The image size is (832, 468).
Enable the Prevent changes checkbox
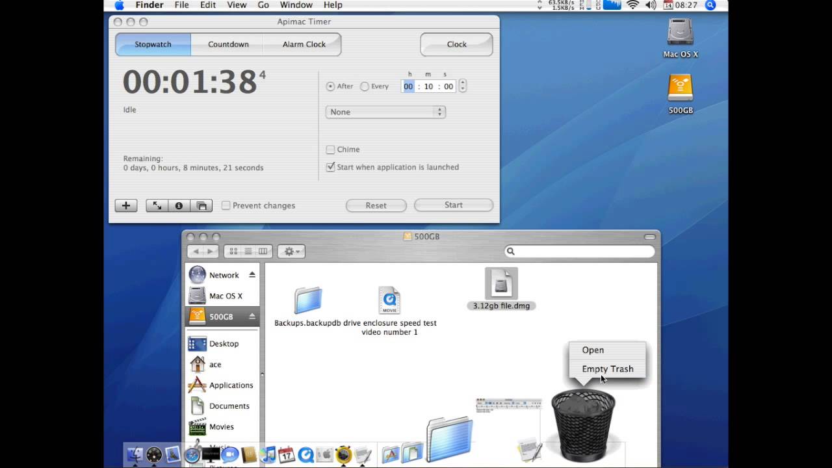click(x=226, y=205)
